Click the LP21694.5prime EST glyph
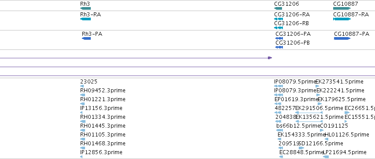This screenshot has height=159, width=375. (326, 157)
